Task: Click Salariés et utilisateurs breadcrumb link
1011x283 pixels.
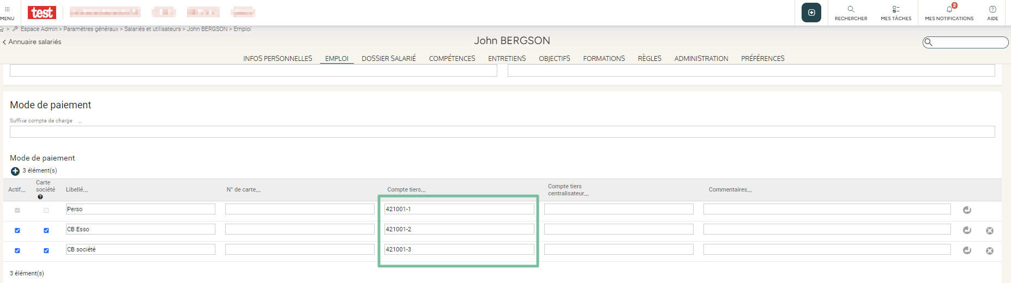Action: [x=152, y=29]
